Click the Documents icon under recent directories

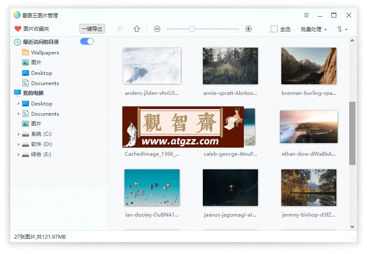point(26,83)
